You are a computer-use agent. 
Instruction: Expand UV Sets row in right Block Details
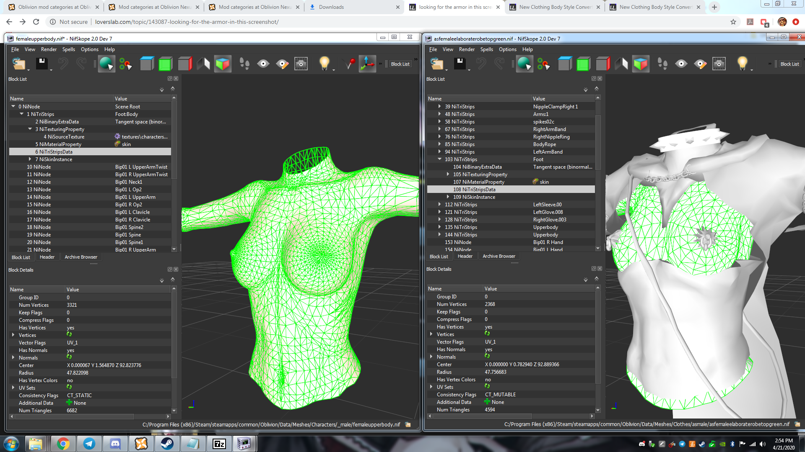[431, 387]
